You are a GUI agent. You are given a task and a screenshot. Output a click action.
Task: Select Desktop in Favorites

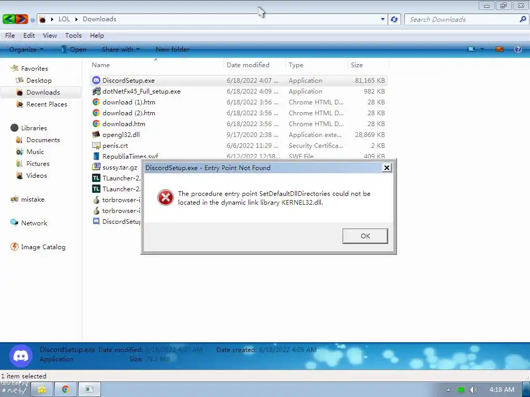(x=39, y=80)
